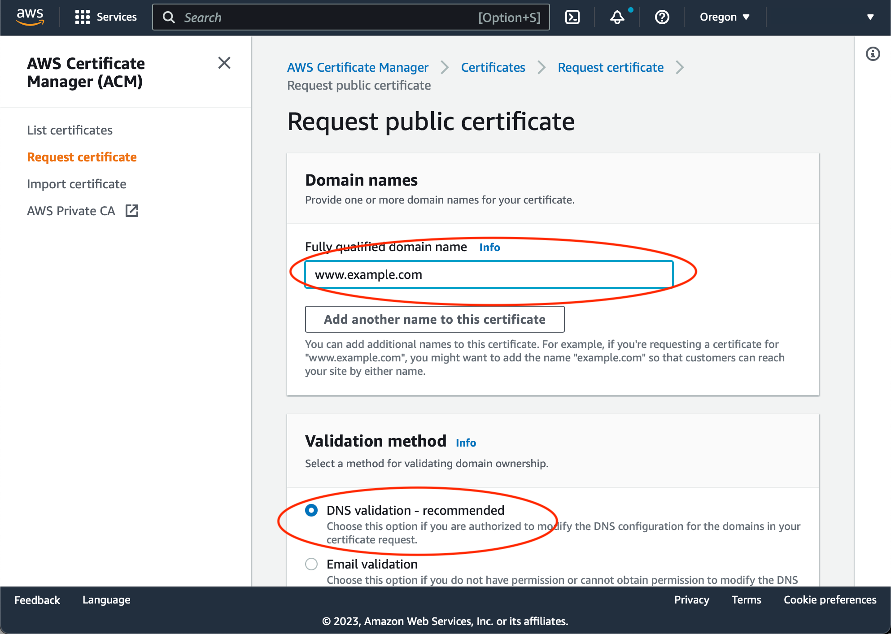
Task: Expand the Oregon region dropdown
Action: 725,17
